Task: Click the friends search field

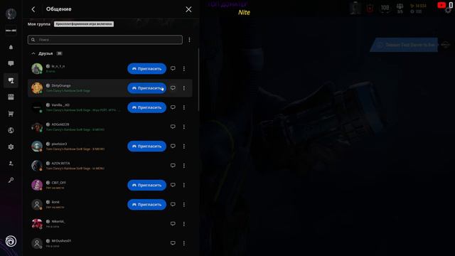Action: point(105,40)
